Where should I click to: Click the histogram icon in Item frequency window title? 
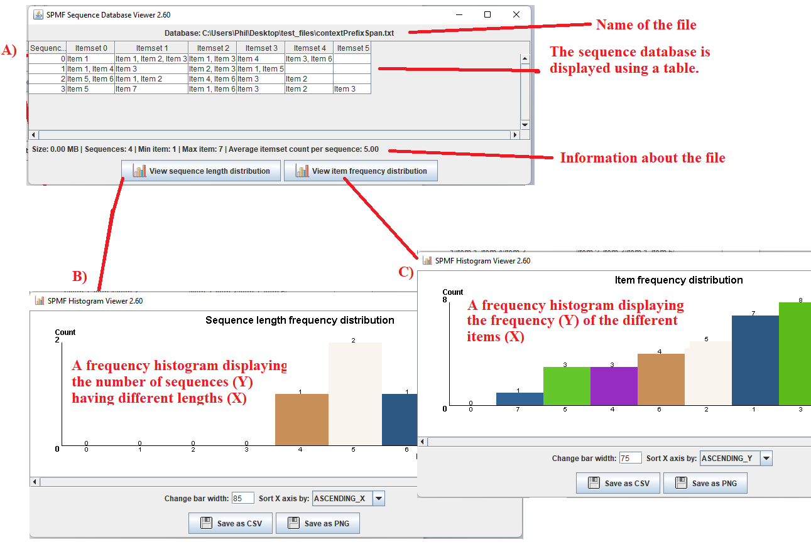coord(427,260)
